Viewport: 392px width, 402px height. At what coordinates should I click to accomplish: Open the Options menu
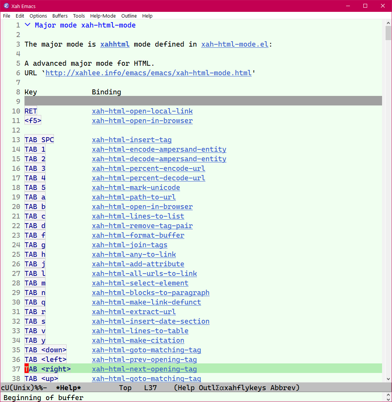pyautogui.click(x=38, y=16)
